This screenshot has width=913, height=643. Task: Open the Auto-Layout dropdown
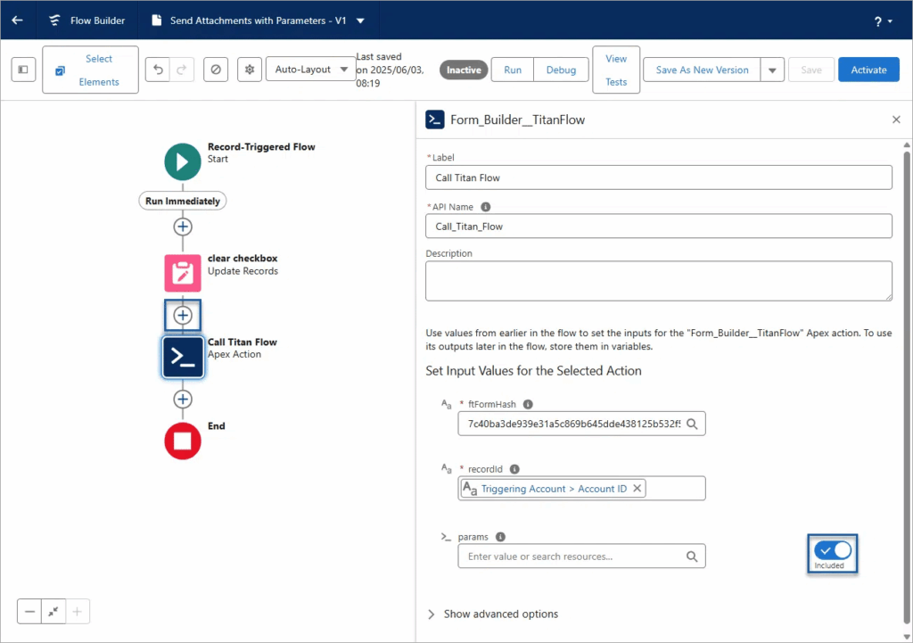tap(311, 70)
